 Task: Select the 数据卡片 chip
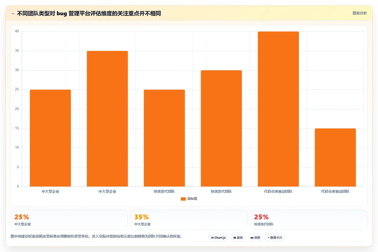275,238
